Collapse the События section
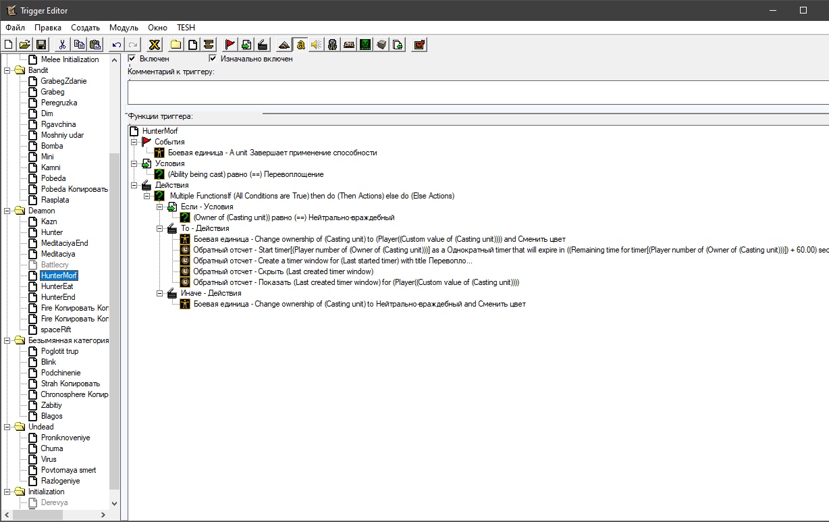The width and height of the screenshot is (829, 522). click(134, 142)
